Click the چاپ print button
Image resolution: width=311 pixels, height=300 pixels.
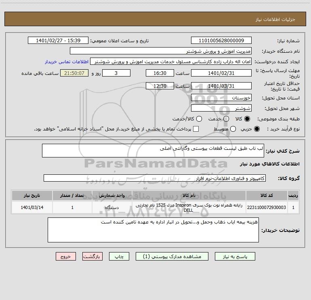119,257
